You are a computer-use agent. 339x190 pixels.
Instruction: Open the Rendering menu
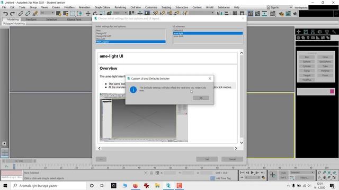pos(120,7)
